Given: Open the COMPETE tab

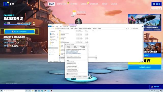Looking at the screenshot, I should click(74, 4).
